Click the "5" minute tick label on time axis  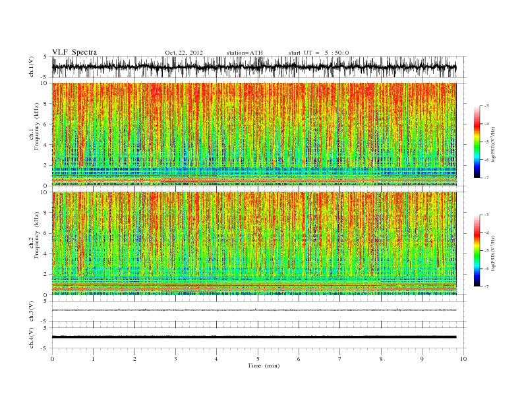258,359
